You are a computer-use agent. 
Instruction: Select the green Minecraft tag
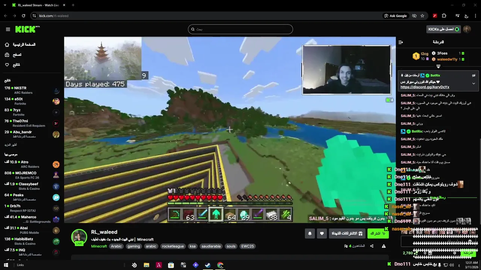click(x=99, y=246)
